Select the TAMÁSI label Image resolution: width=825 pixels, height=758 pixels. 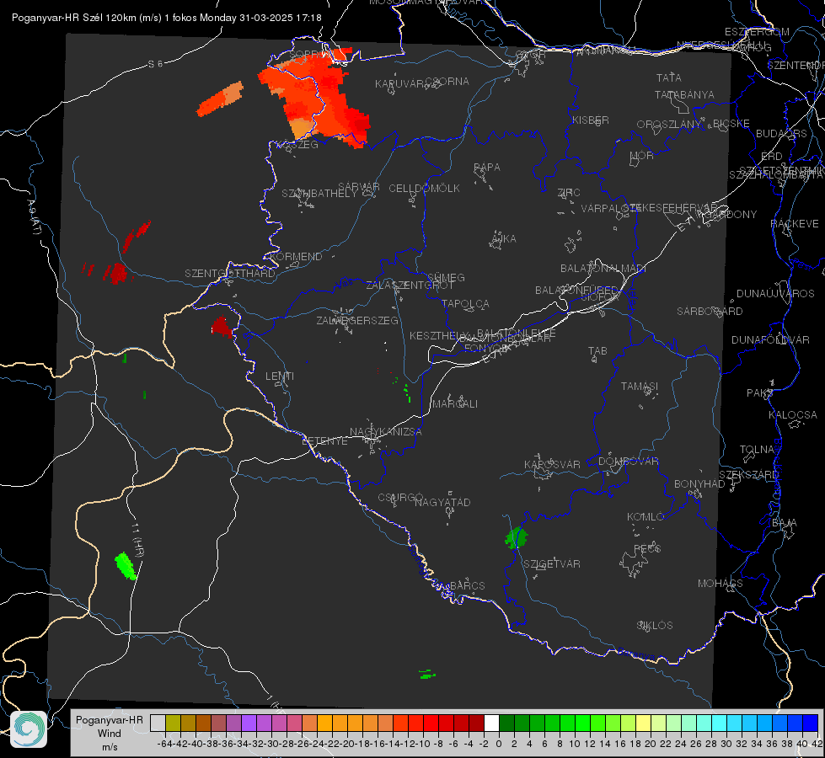pyautogui.click(x=640, y=387)
